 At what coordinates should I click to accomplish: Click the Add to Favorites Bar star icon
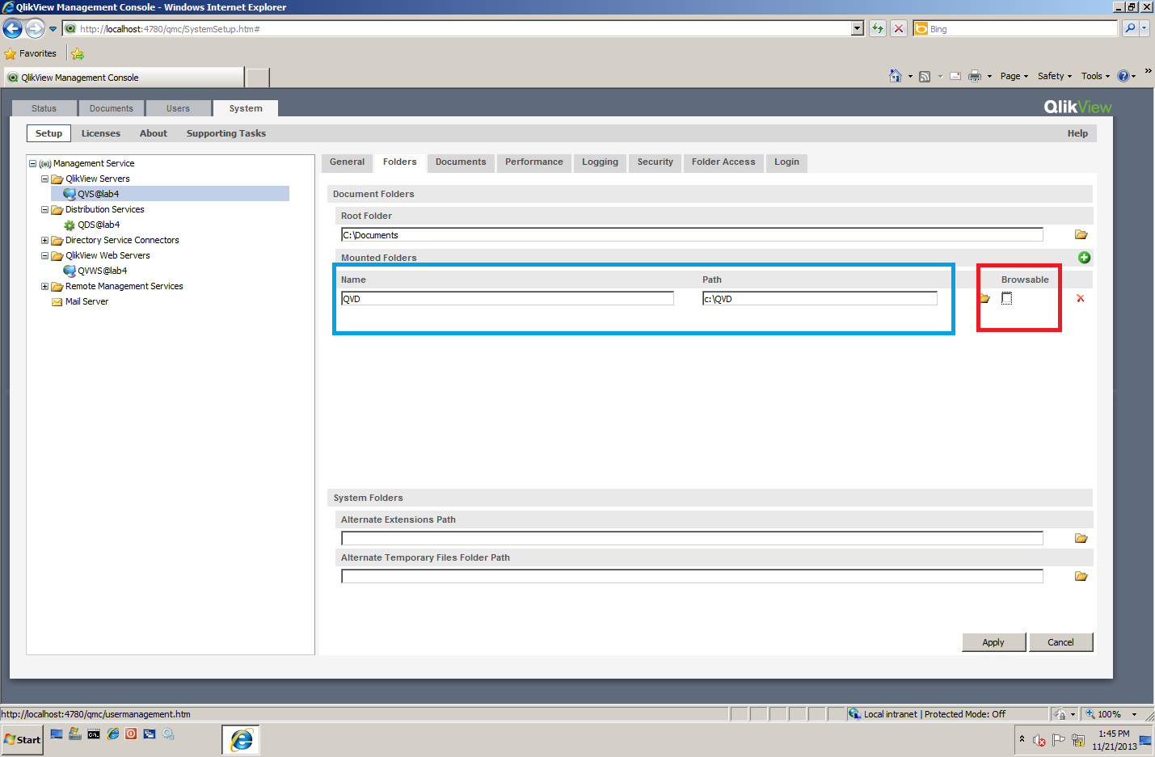(x=78, y=54)
